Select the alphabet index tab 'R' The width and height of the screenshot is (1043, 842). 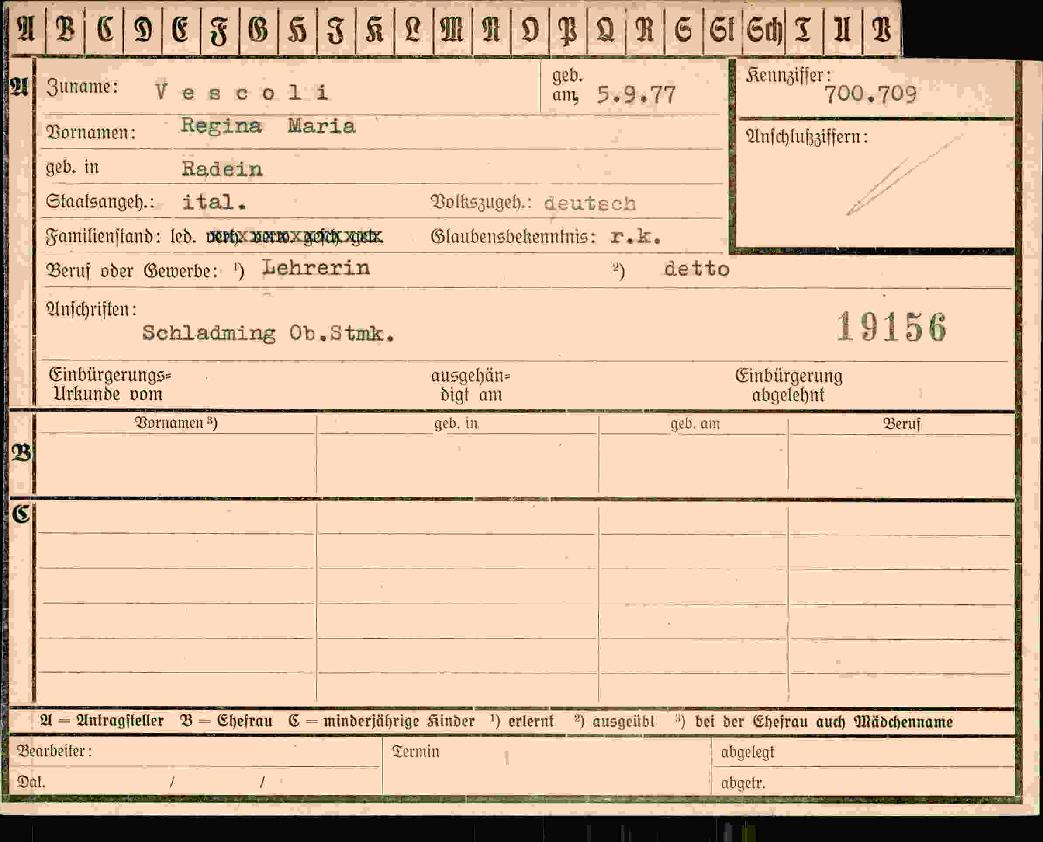point(645,29)
